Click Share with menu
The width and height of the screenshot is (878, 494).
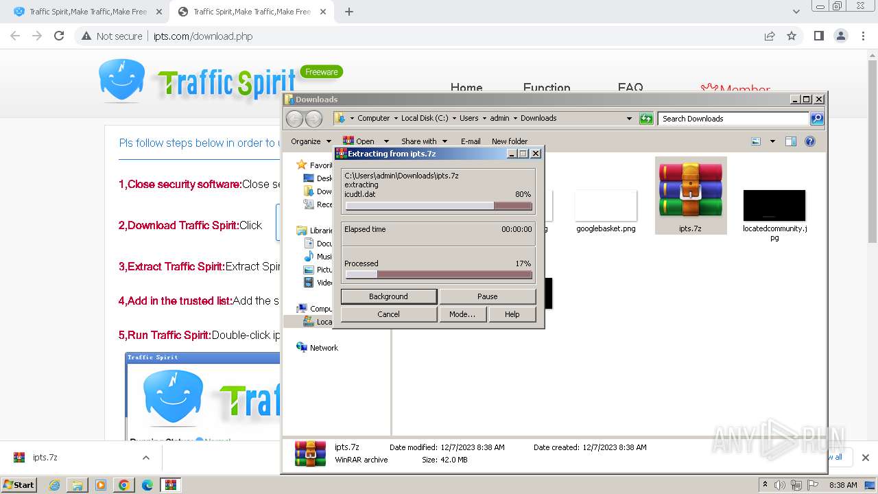click(424, 141)
